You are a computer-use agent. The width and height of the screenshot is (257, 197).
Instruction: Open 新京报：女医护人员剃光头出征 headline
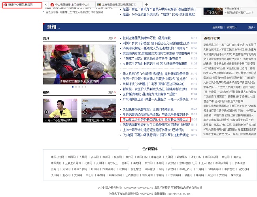click(155, 89)
